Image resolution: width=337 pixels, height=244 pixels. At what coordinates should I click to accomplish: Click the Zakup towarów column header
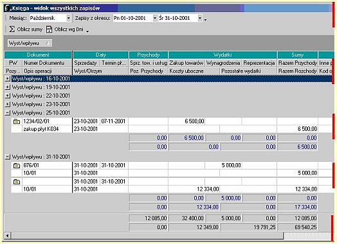(x=187, y=63)
